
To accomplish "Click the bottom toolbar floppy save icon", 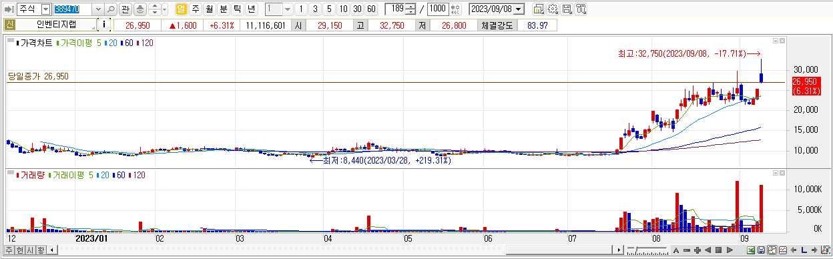I will point(762,250).
